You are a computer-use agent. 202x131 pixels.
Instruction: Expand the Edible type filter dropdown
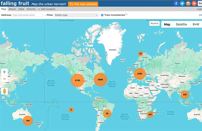click(x=76, y=15)
